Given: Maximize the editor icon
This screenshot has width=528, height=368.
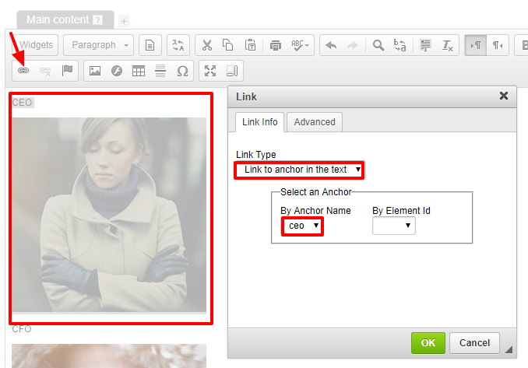Looking at the screenshot, I should (210, 71).
